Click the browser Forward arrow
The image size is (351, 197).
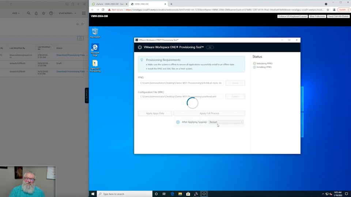[x=98, y=10]
